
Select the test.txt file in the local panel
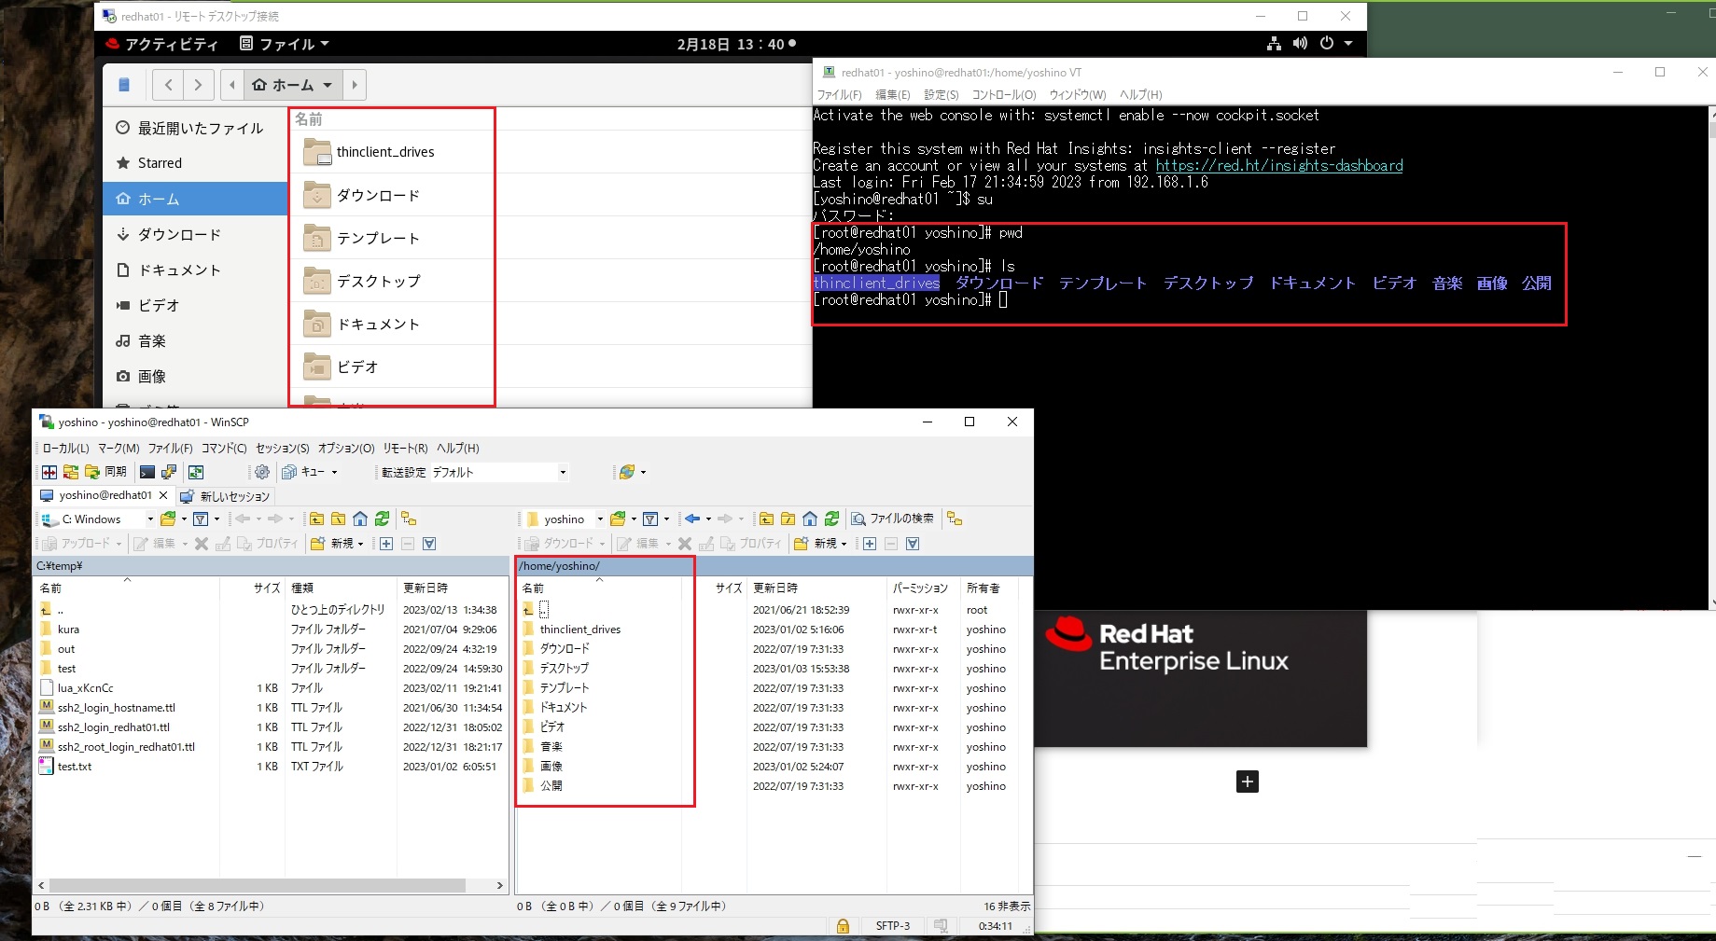point(74,767)
